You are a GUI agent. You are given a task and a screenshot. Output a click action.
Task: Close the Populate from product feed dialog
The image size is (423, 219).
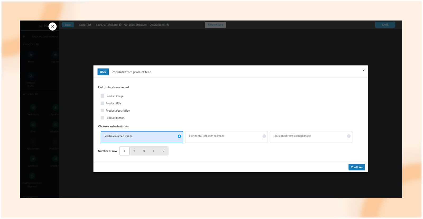[x=364, y=70]
